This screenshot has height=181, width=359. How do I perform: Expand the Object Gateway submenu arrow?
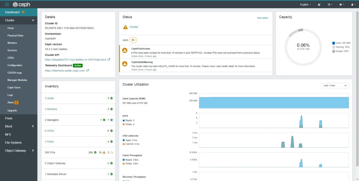click(33, 151)
